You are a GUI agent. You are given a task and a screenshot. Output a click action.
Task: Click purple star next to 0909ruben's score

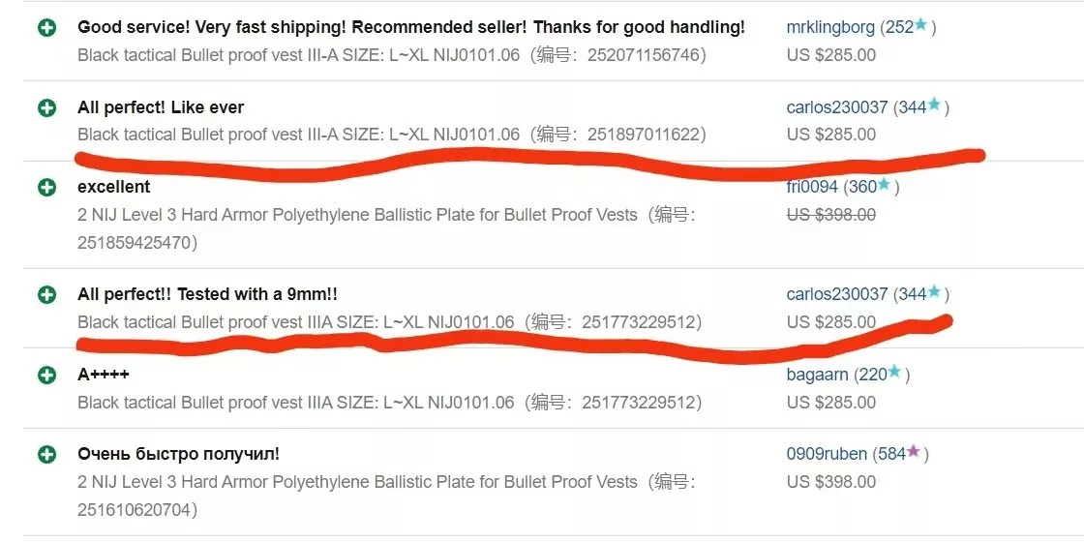tap(914, 451)
